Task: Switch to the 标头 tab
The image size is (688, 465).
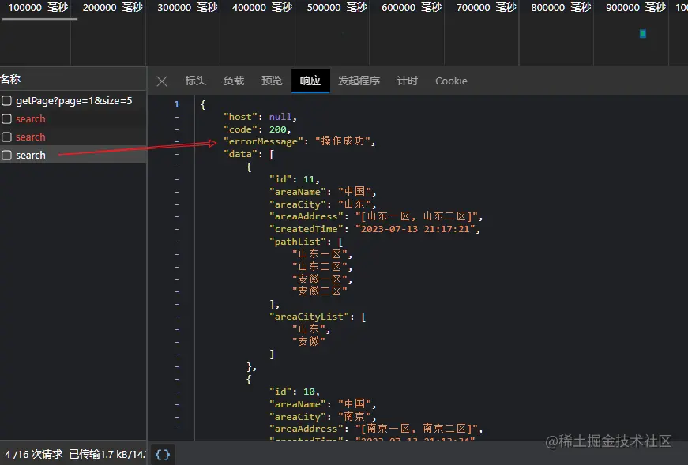Action: tap(195, 81)
